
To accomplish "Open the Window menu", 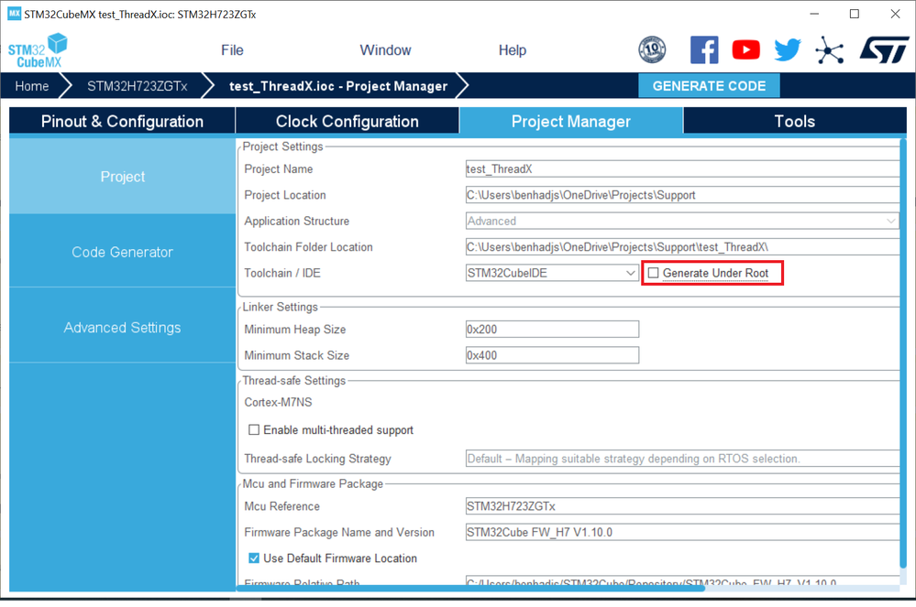I will click(385, 50).
